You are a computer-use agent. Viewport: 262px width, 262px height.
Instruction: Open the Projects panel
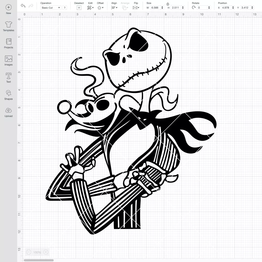[8, 43]
